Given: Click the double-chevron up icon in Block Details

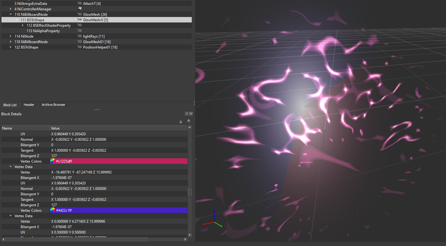Looking at the screenshot, I should pyautogui.click(x=189, y=121).
